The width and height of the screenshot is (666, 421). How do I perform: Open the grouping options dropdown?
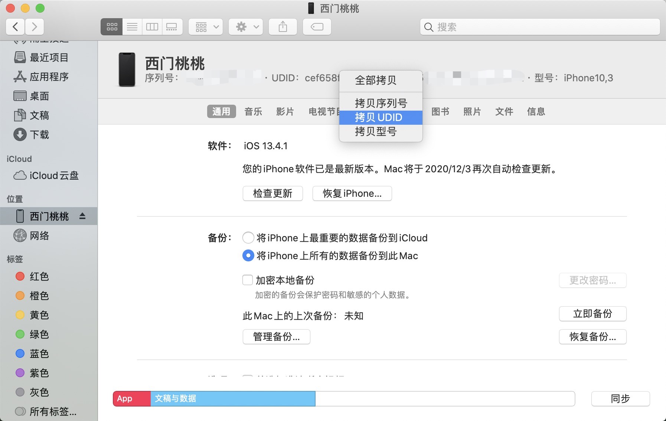coord(206,26)
